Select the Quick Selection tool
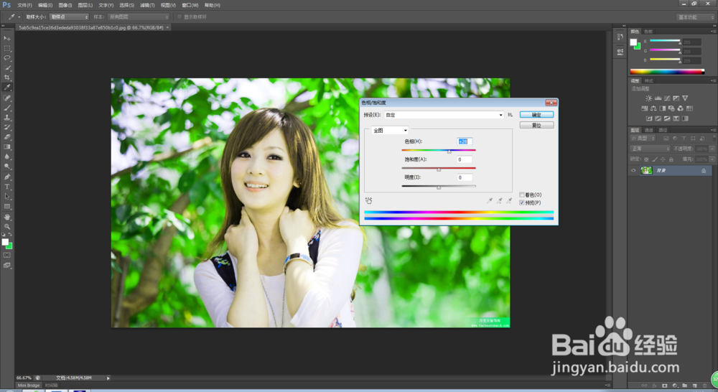 [x=7, y=67]
